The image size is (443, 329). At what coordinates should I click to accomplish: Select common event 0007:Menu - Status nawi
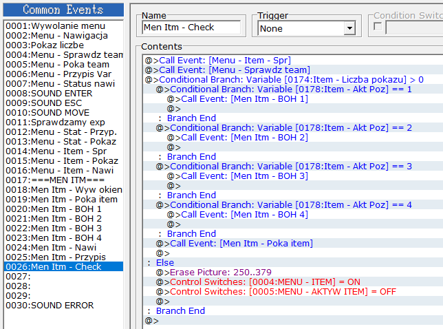[63, 84]
